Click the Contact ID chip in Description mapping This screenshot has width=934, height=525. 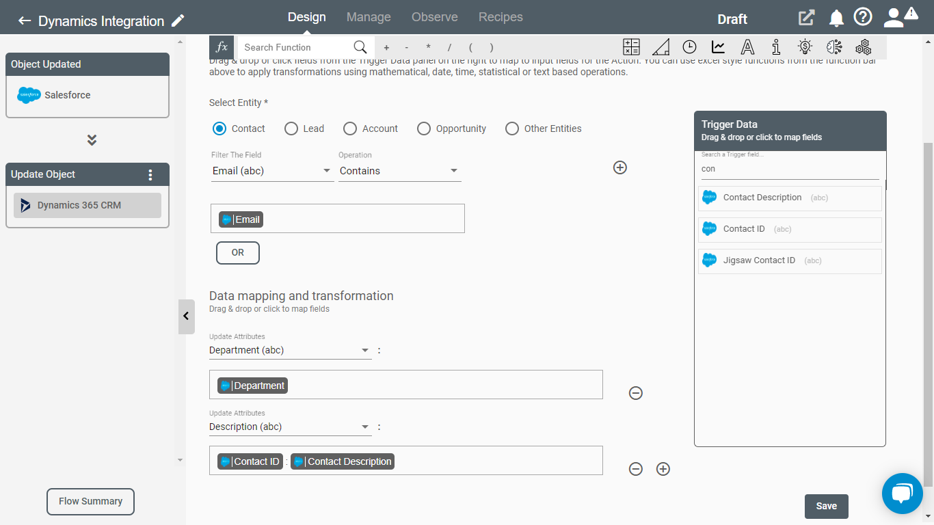point(250,461)
